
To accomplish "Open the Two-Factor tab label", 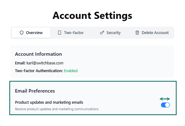I will [74, 33].
